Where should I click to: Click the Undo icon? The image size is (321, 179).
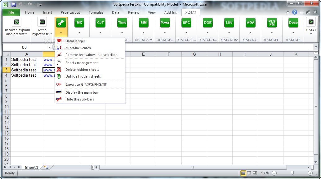tap(20, 4)
